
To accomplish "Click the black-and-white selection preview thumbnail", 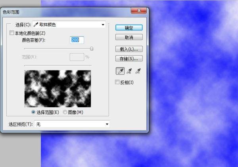I will point(58,89).
